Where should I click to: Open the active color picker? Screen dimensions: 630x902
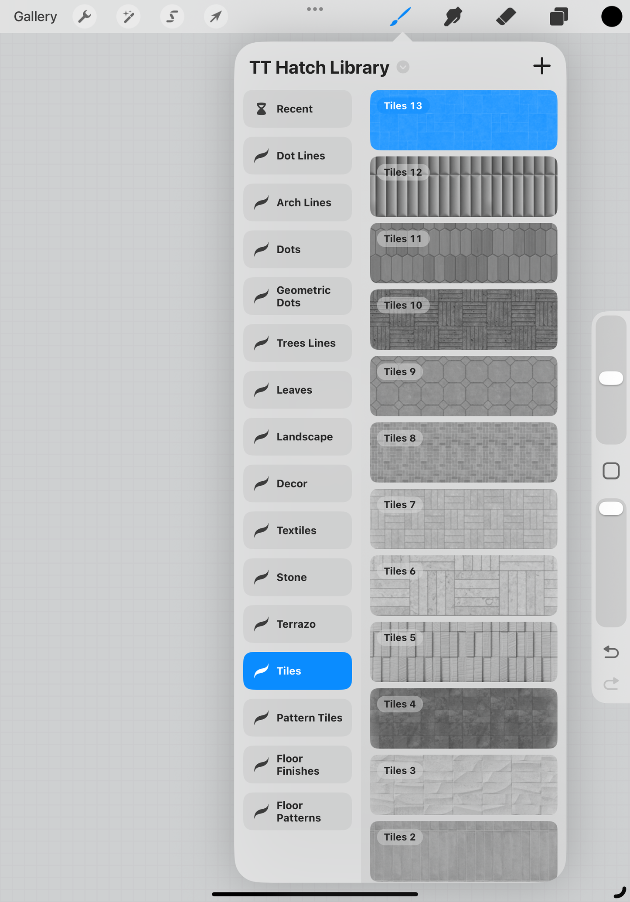[611, 17]
